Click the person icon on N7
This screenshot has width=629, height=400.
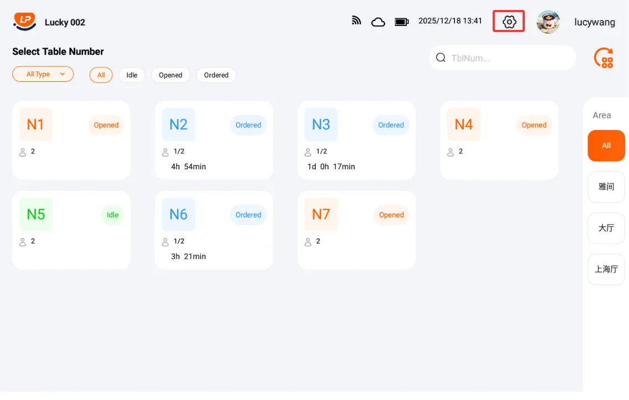[x=308, y=242]
